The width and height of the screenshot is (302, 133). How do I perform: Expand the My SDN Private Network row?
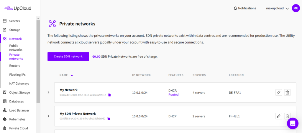pyautogui.click(x=49, y=116)
